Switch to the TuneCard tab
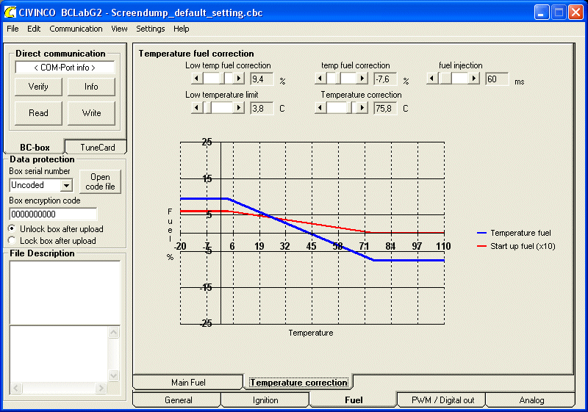The width and height of the screenshot is (588, 412). (x=97, y=147)
